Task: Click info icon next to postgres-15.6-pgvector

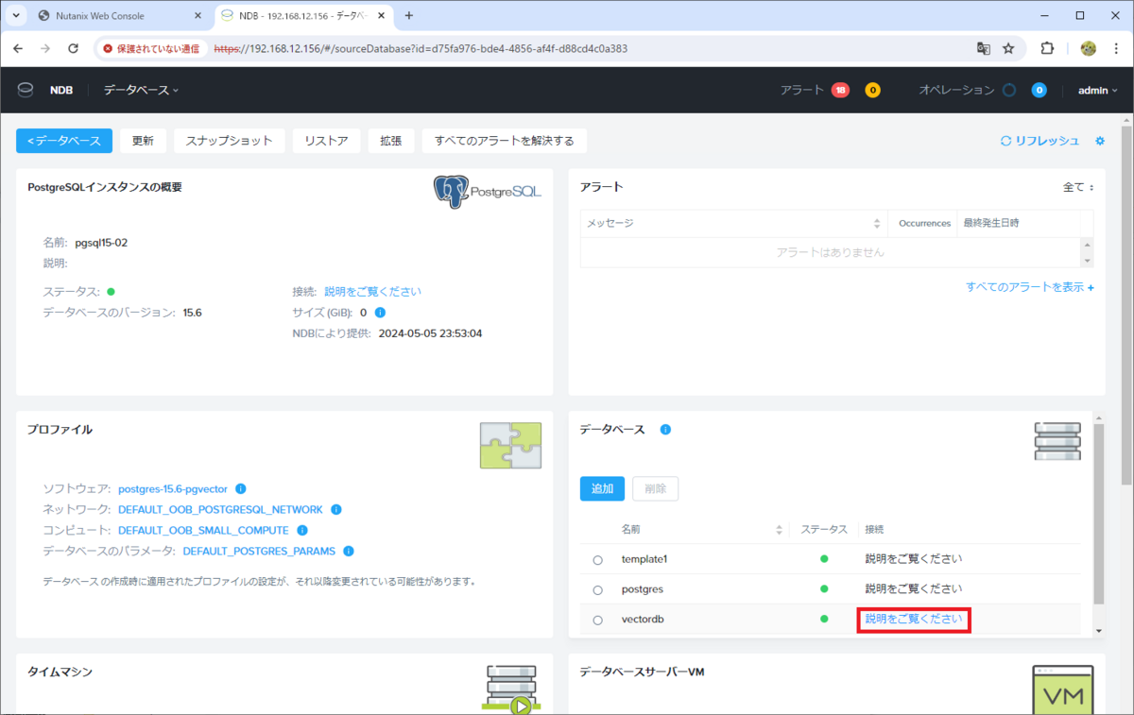Action: coord(240,489)
